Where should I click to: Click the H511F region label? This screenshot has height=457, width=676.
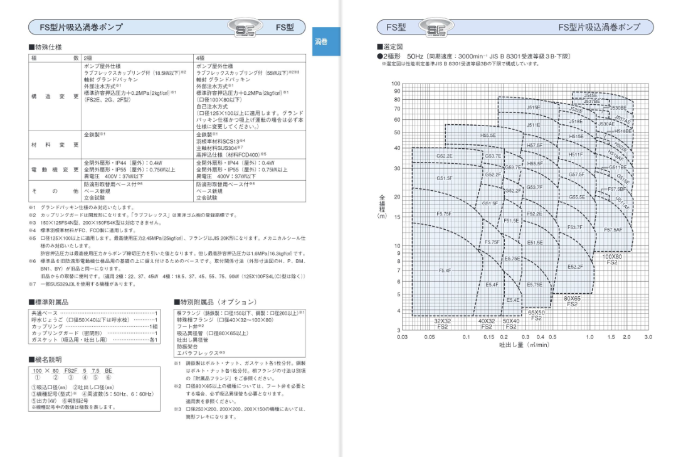(576, 154)
